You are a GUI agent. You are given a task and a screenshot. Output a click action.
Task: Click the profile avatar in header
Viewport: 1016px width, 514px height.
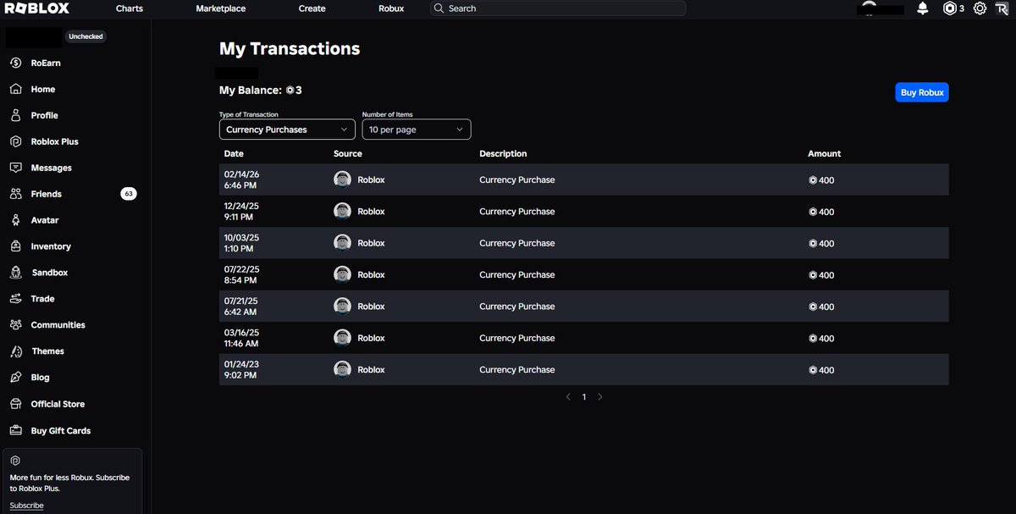(868, 7)
